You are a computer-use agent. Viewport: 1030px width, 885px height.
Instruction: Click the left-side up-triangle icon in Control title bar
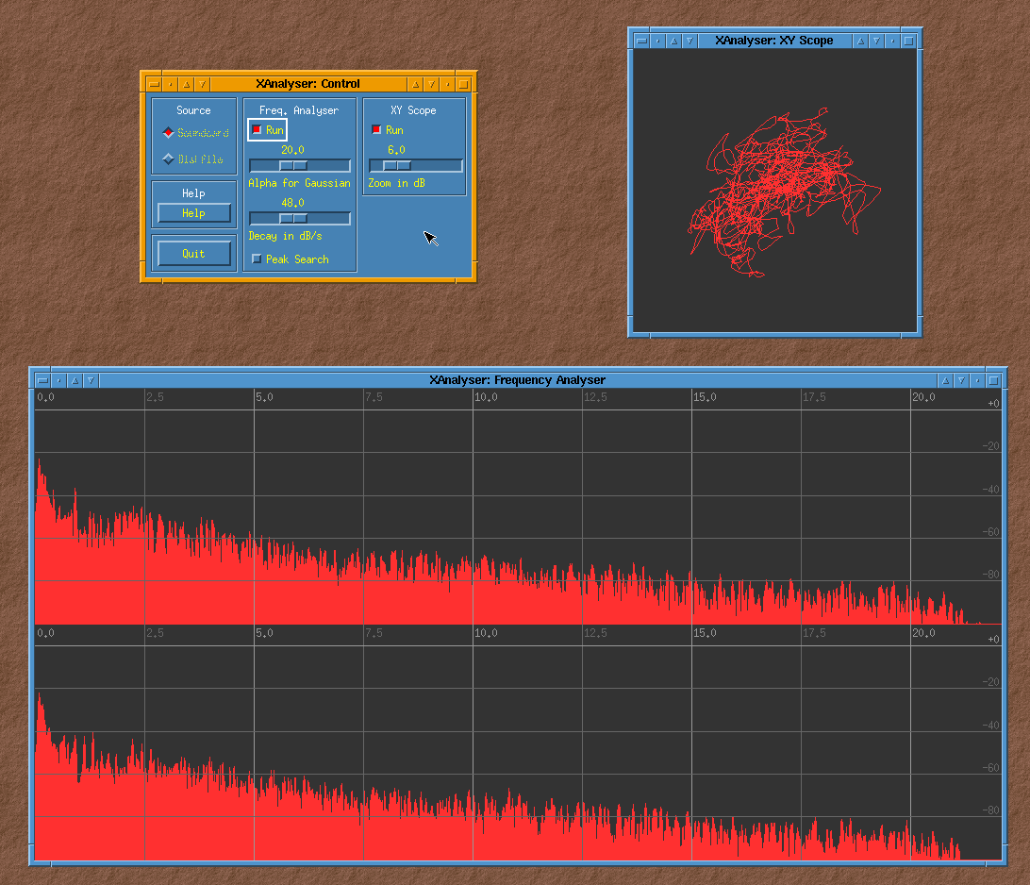click(187, 84)
